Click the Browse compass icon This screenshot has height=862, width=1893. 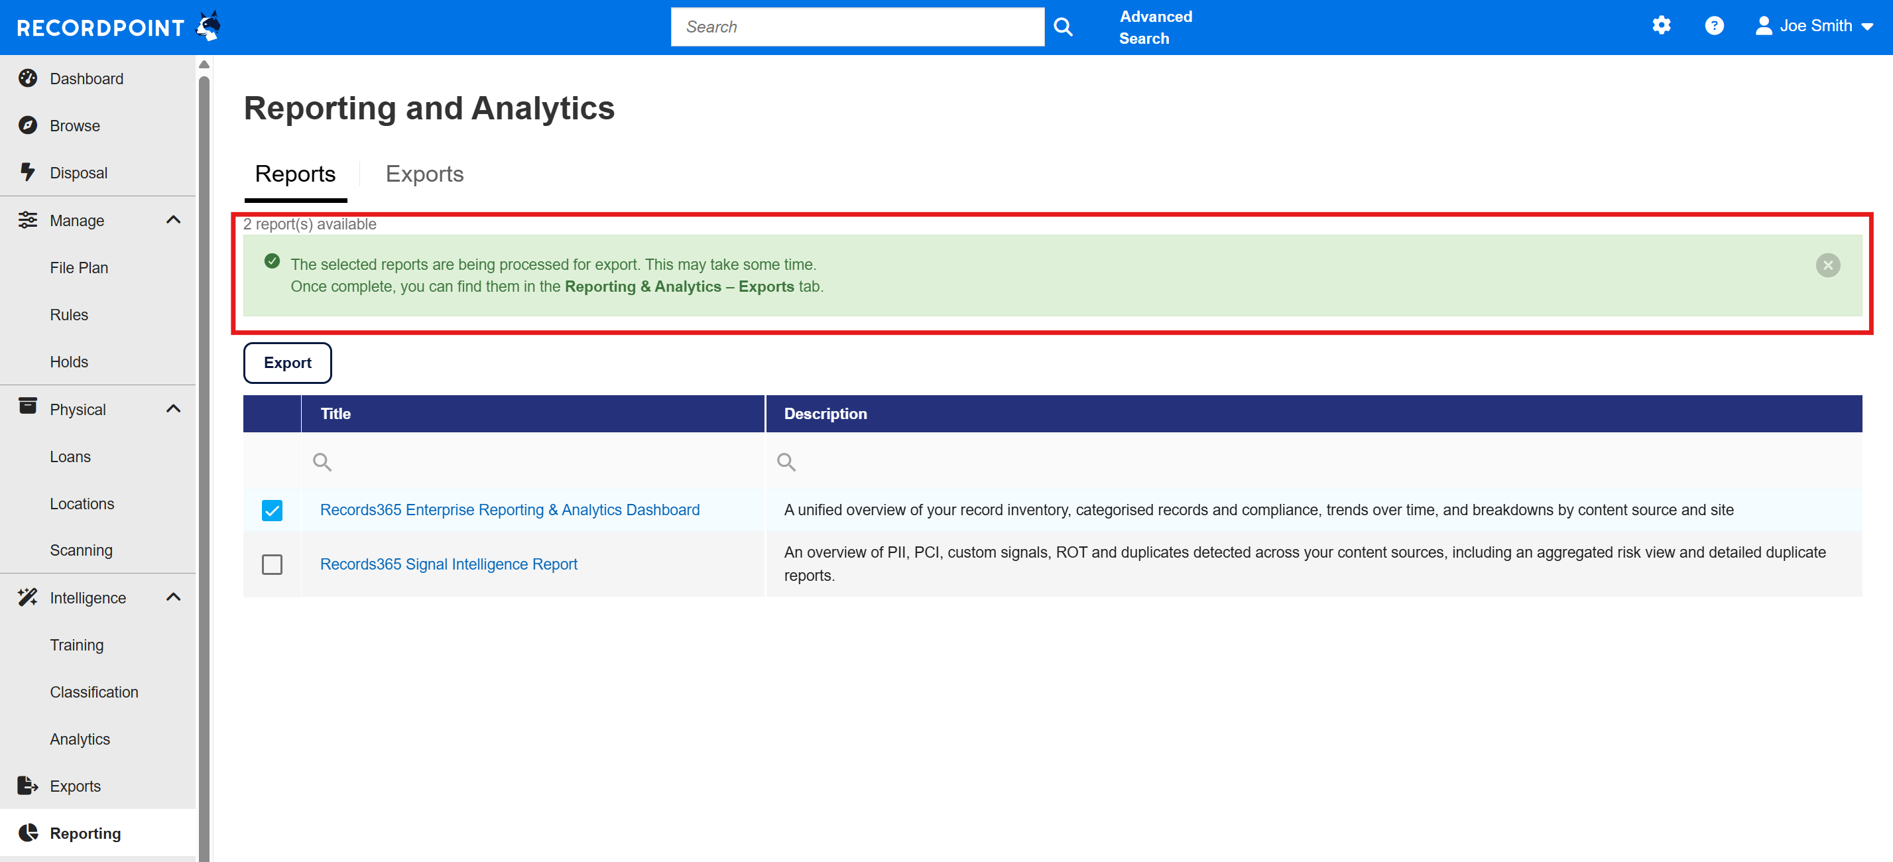(28, 126)
